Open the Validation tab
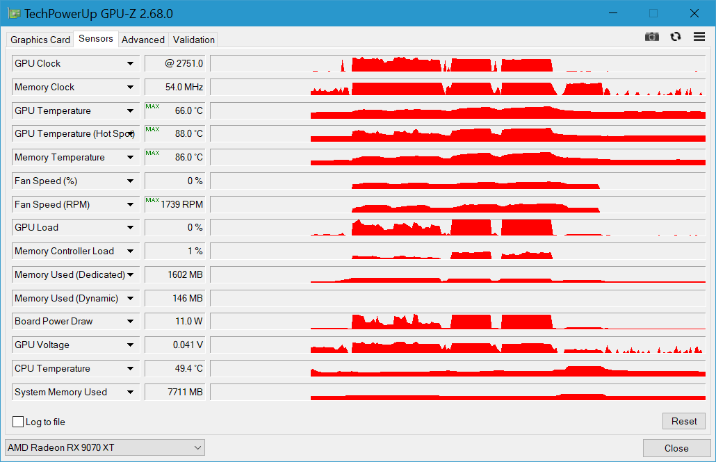 (x=194, y=40)
